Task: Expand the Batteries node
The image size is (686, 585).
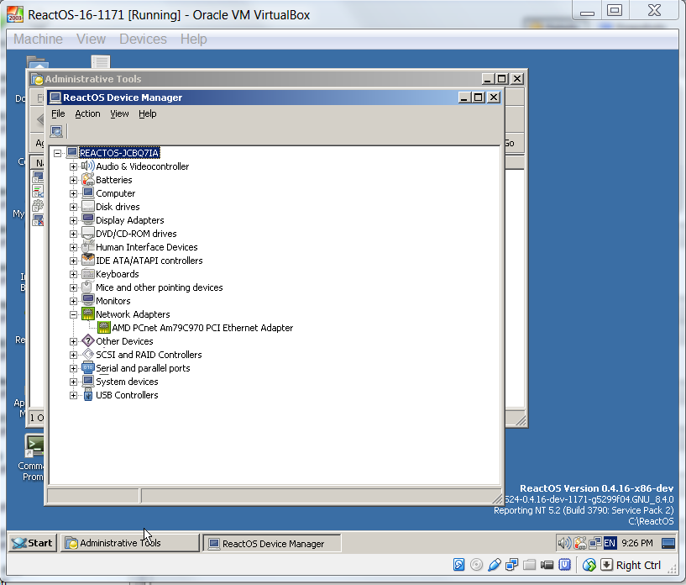Action: click(x=74, y=180)
